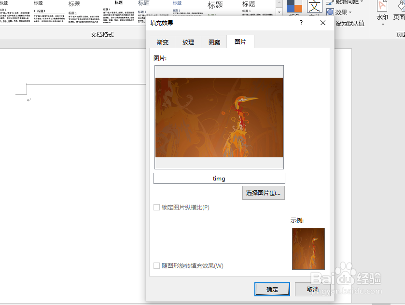Expand the document styles gallery arrow
The image size is (405, 305).
pos(279,12)
